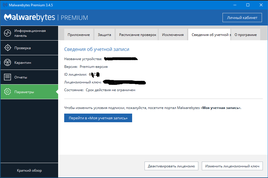Click the Личный кабинет button
The image size is (268, 178).
(x=242, y=18)
